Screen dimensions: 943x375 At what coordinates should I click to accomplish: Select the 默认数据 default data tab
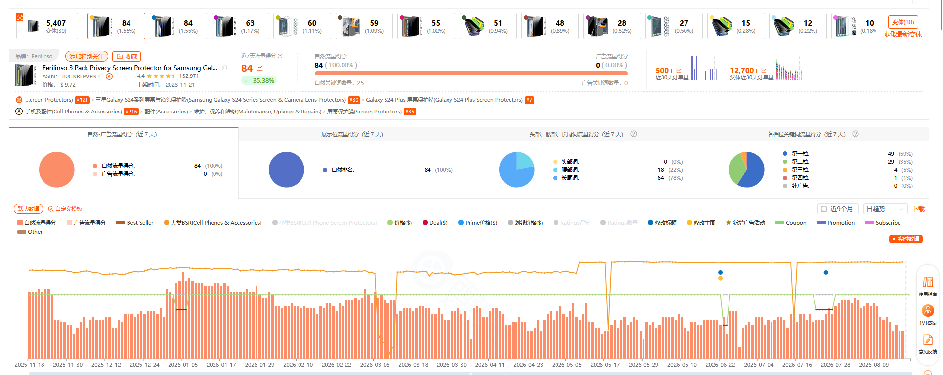[x=29, y=209]
